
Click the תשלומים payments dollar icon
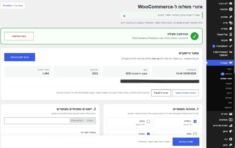[231, 120]
